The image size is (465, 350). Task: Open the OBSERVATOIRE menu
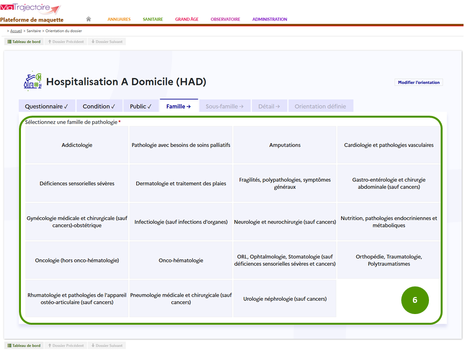coord(225,19)
